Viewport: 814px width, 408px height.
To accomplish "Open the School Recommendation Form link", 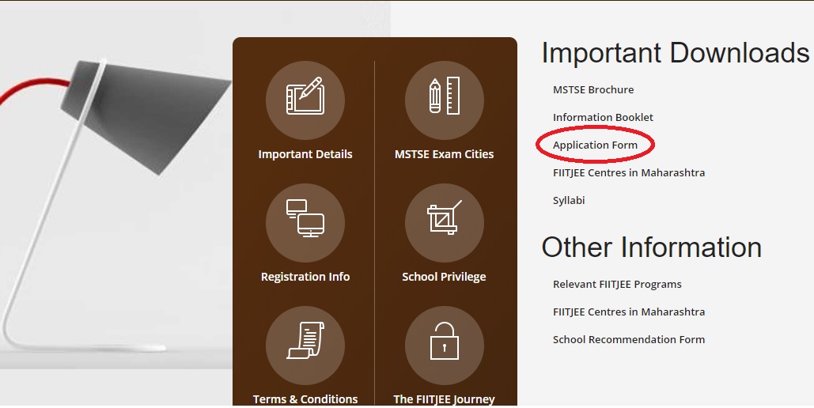I will (629, 340).
